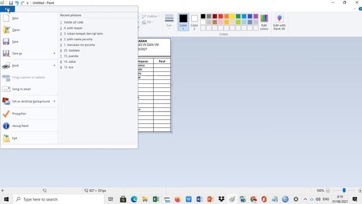The height and width of the screenshot is (204, 362).
Task: Open Word from the taskbar
Action: pyautogui.click(x=200, y=199)
